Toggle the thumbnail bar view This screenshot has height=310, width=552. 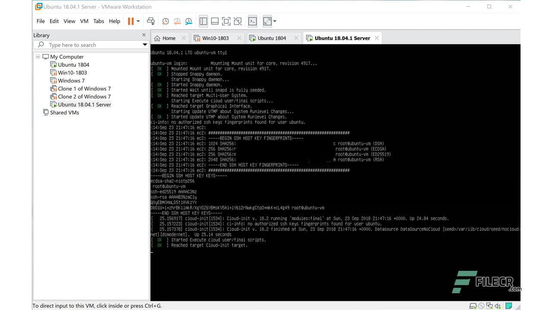point(215,21)
